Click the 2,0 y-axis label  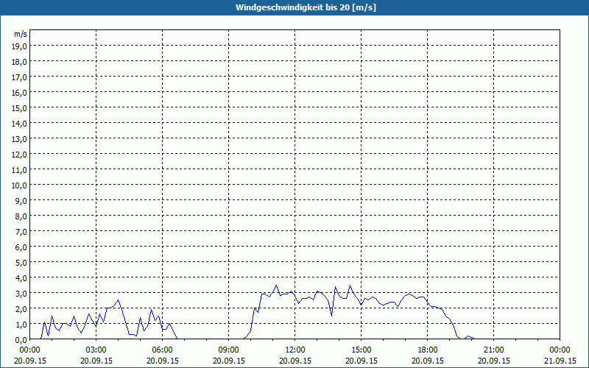click(21, 309)
